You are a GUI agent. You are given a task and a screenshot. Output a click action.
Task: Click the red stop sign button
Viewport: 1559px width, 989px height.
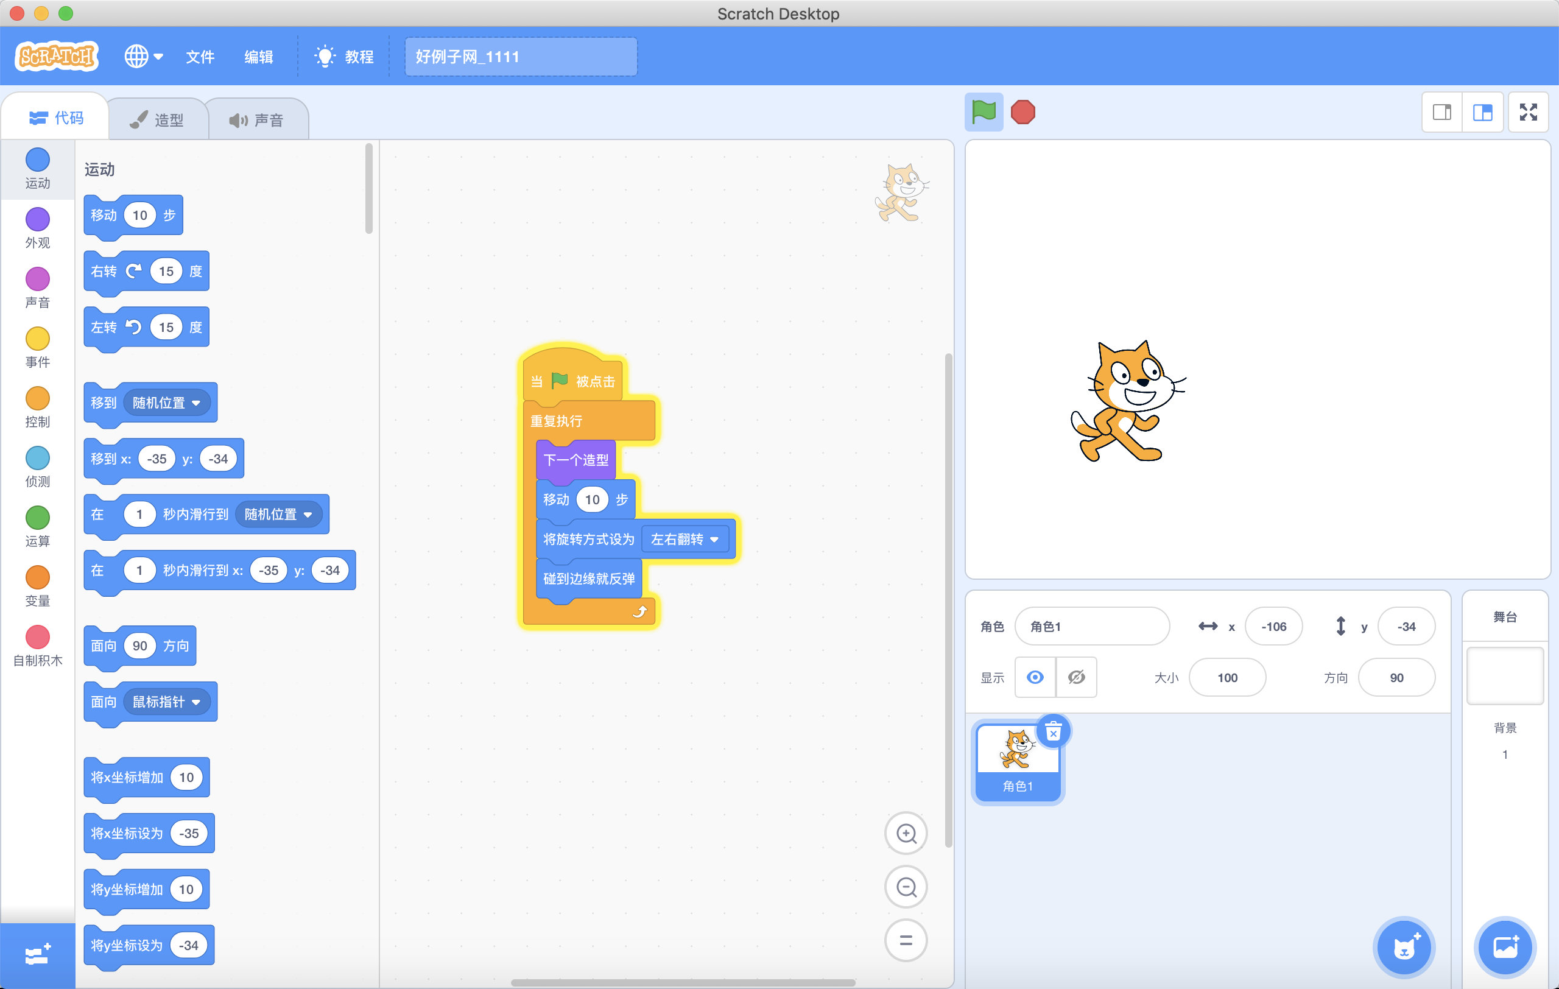click(x=1023, y=112)
